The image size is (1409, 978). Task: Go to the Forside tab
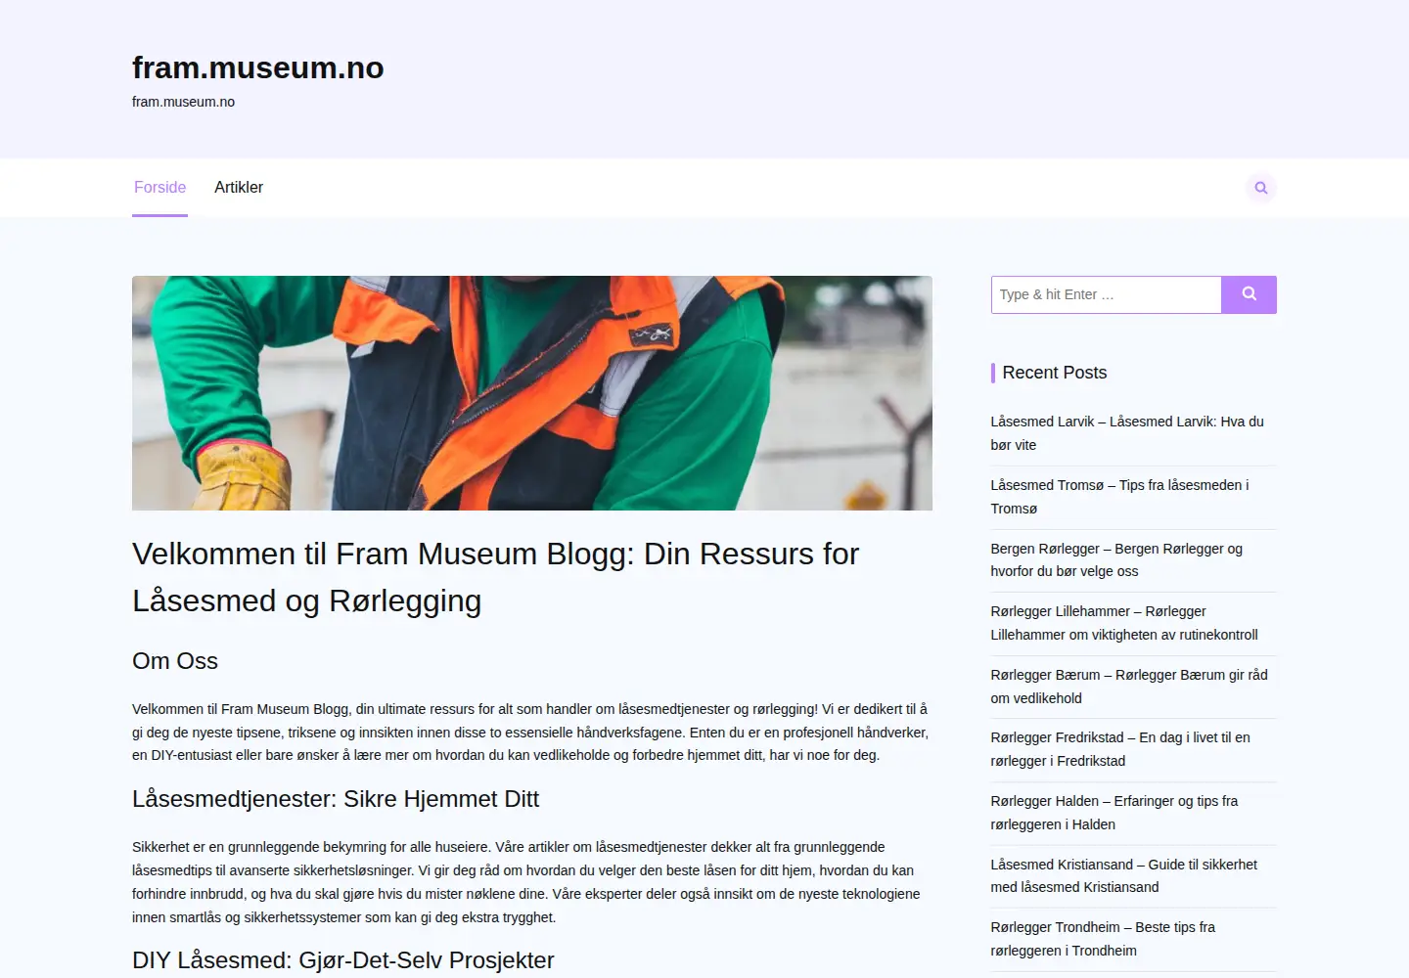[159, 188]
